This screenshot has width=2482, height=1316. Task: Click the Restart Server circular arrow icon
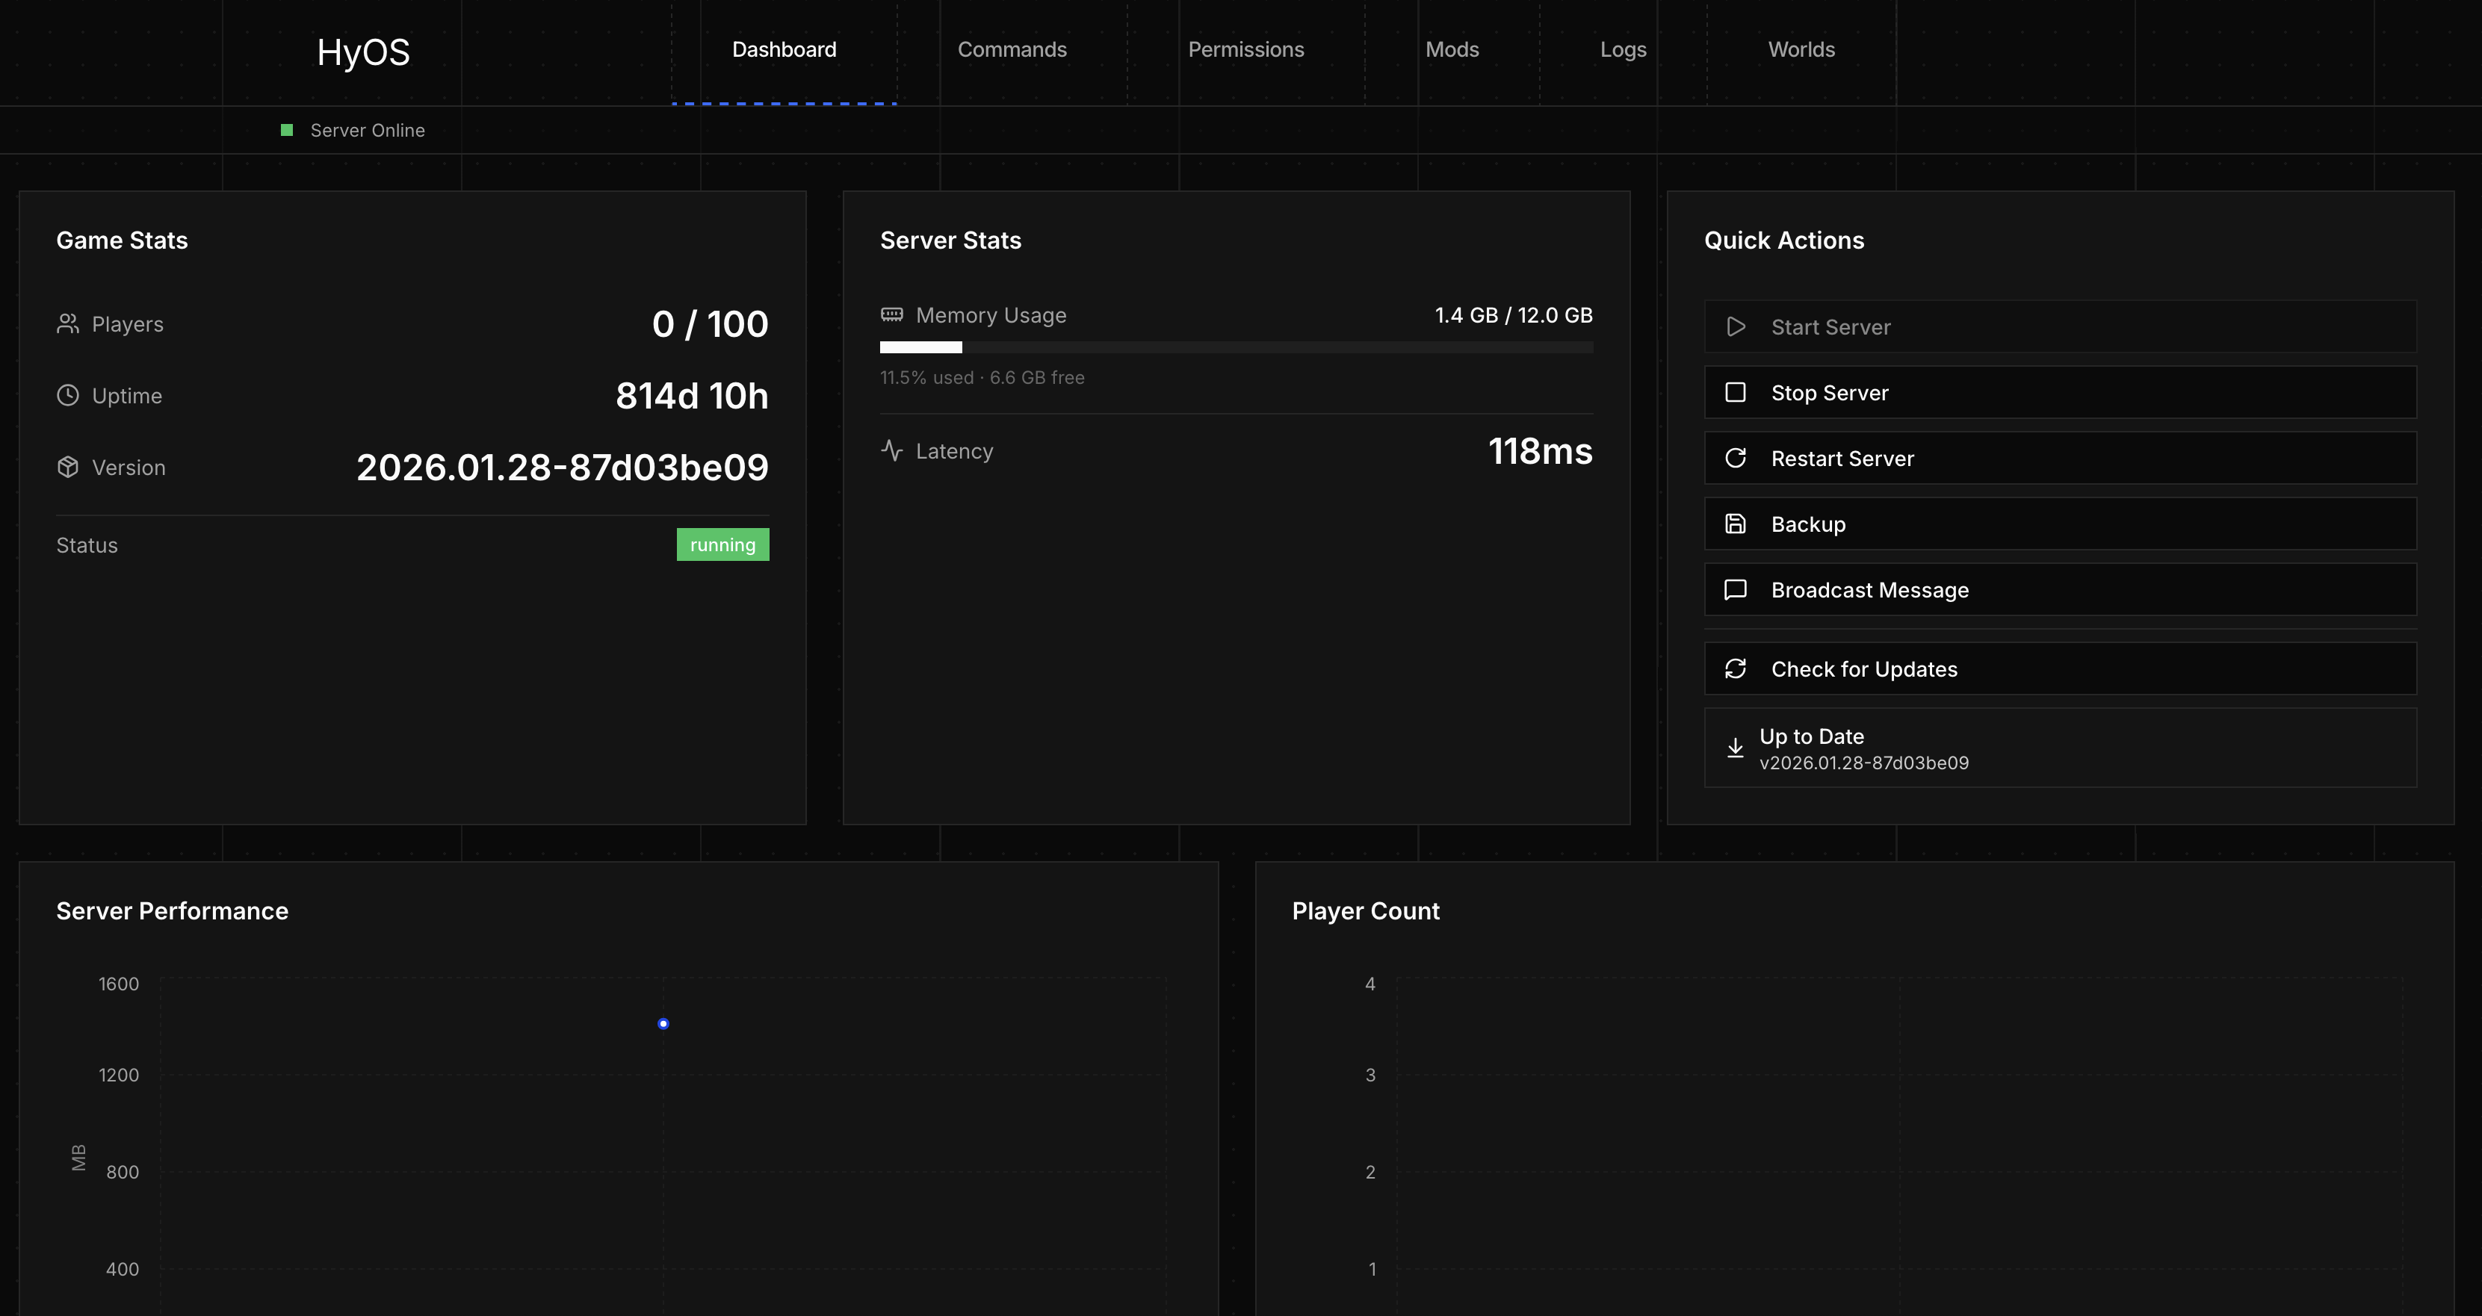tap(1736, 458)
